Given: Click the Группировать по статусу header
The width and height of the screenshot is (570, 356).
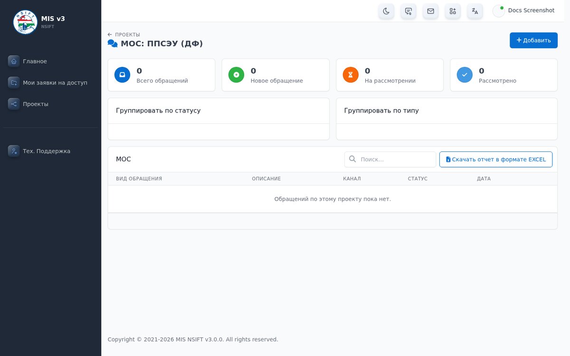Looking at the screenshot, I should [x=158, y=111].
